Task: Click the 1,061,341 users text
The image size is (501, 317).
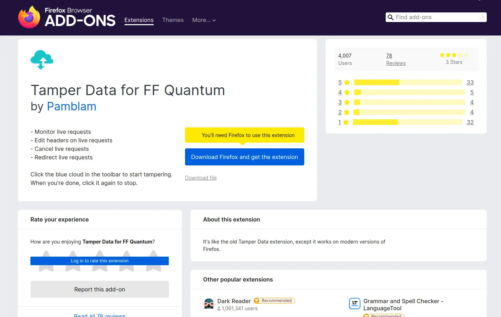Action: (x=239, y=308)
